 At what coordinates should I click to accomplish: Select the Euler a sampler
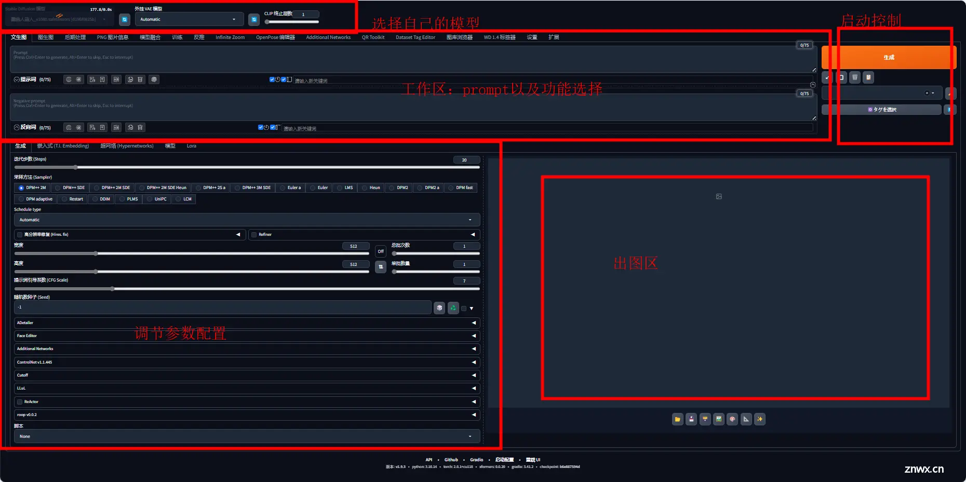pyautogui.click(x=290, y=188)
